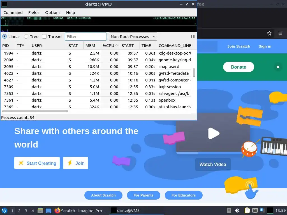Click the process list vertical scrollbar handle
The image size is (287, 215).
point(194,73)
